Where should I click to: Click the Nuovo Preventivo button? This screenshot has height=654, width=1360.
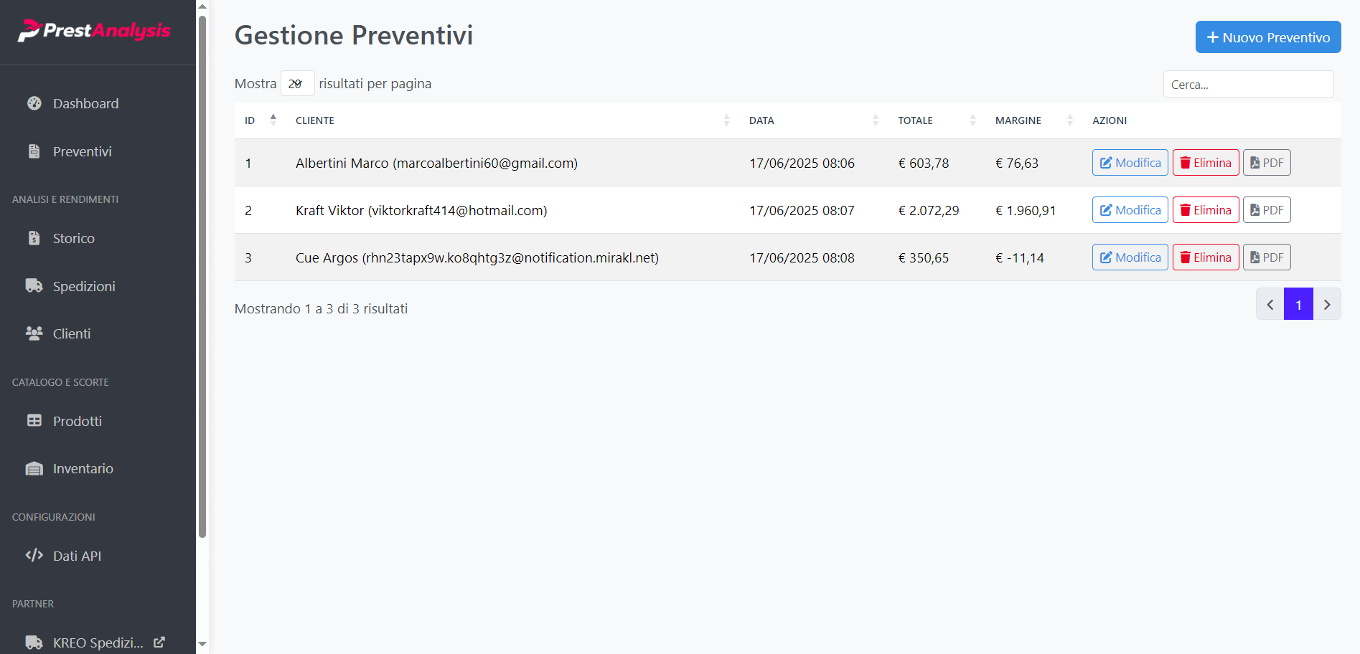pyautogui.click(x=1267, y=37)
